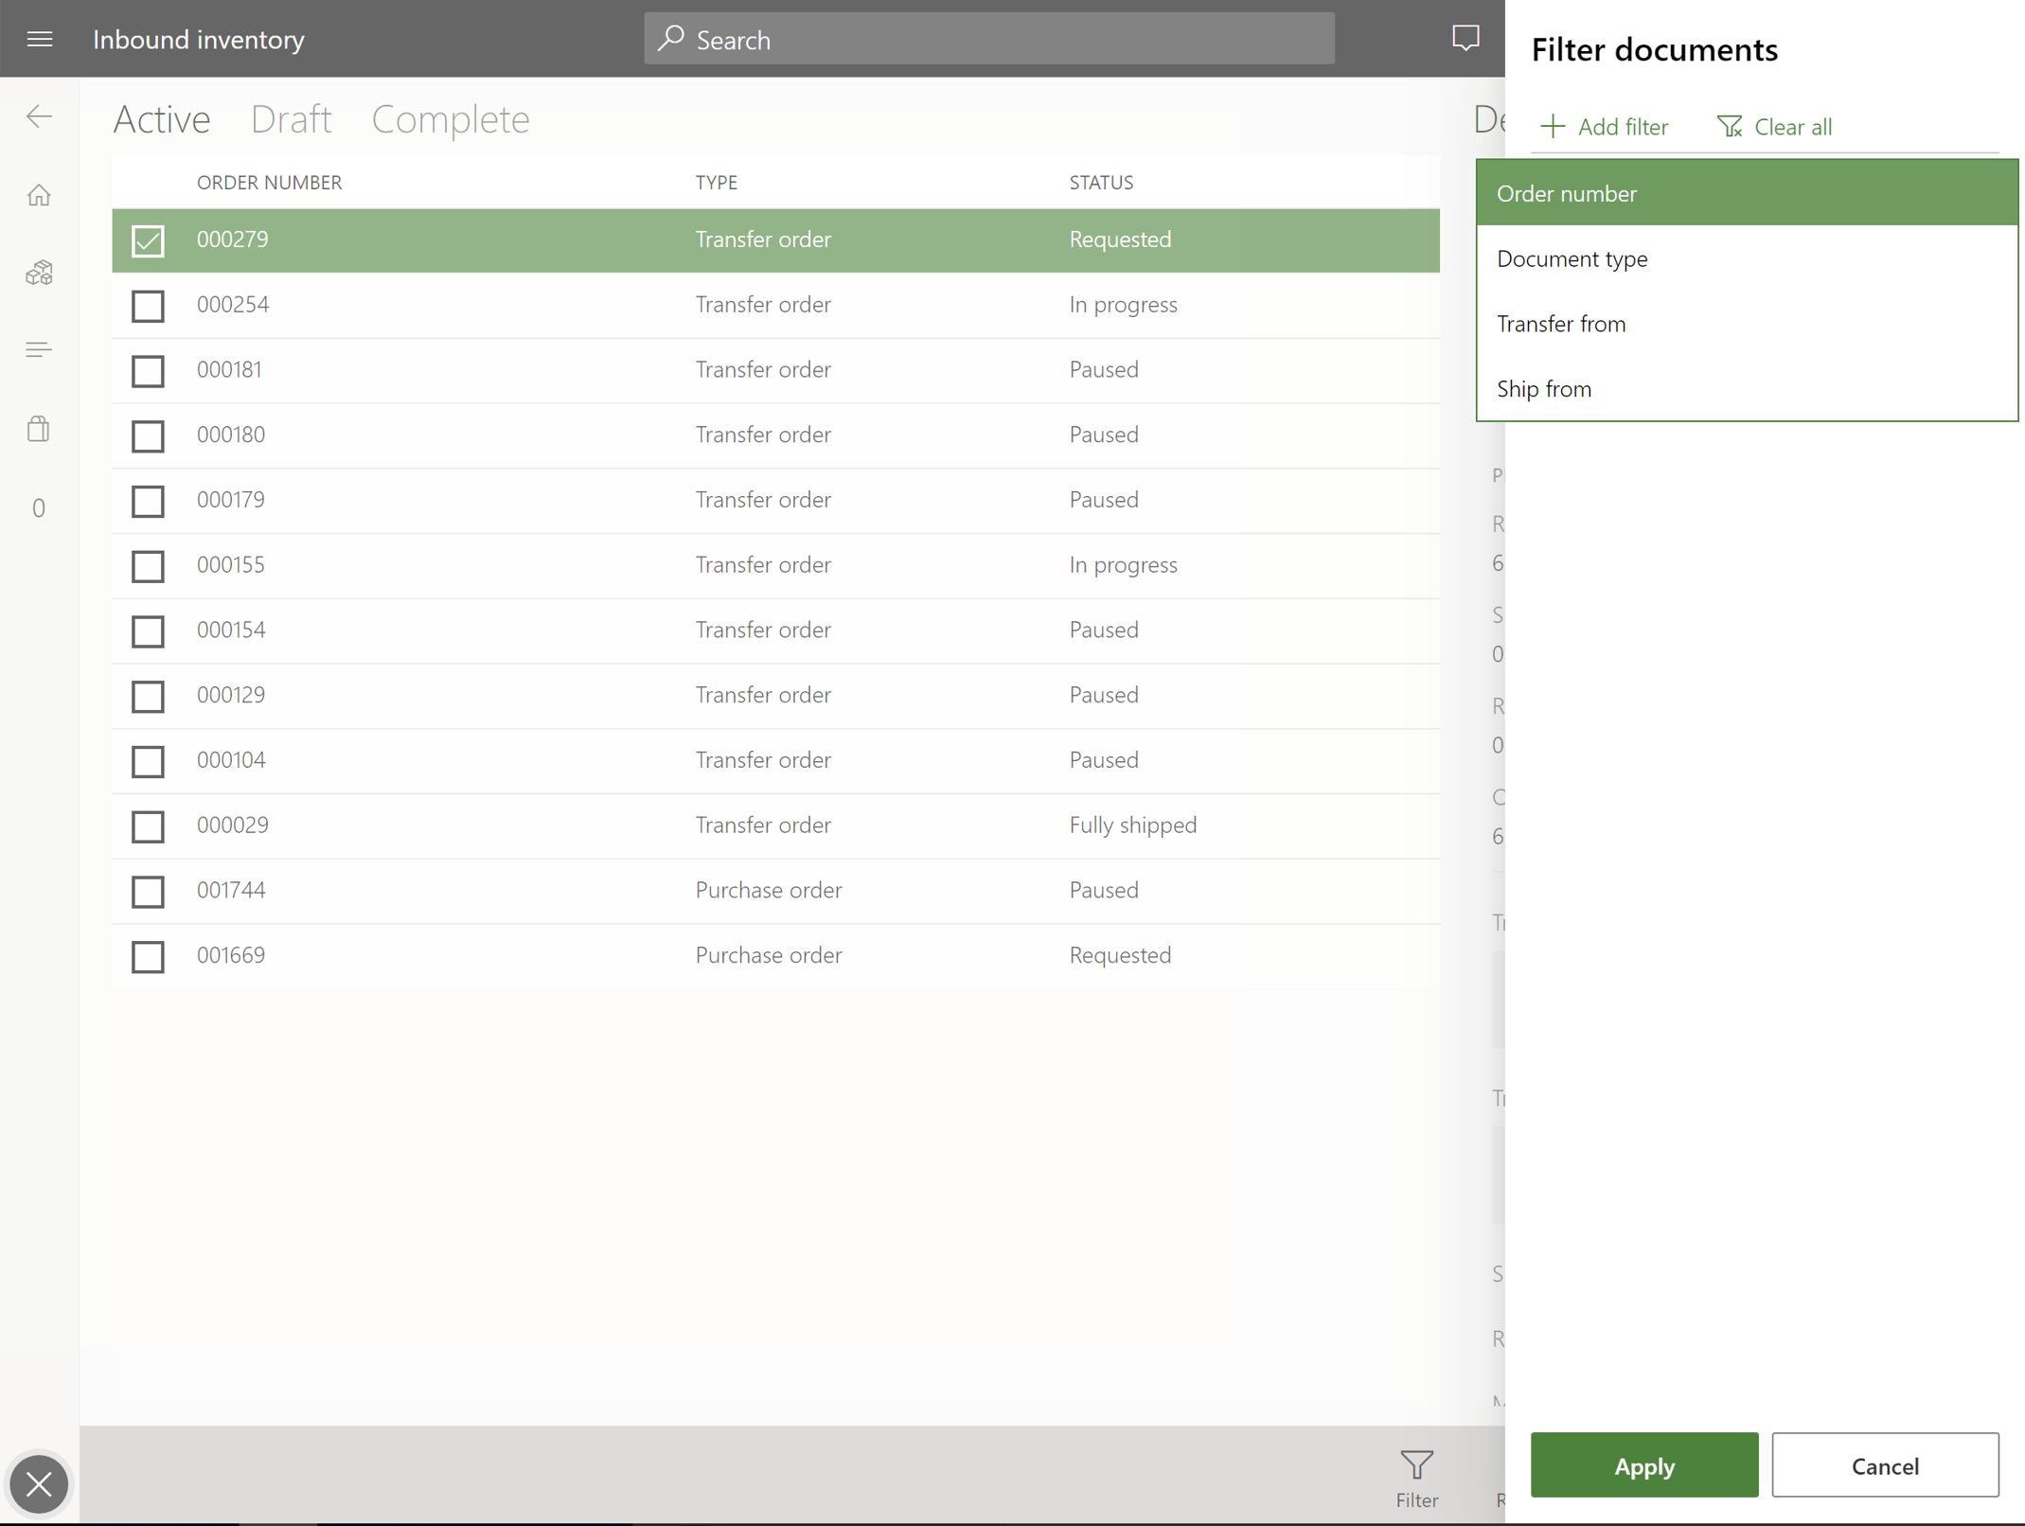Switch to the Complete tab
The width and height of the screenshot is (2025, 1526).
[451, 118]
